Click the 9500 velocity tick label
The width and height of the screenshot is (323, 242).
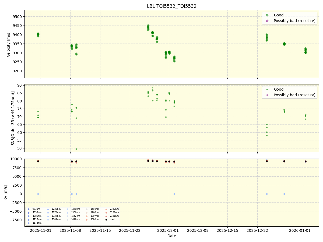[x=18, y=17]
